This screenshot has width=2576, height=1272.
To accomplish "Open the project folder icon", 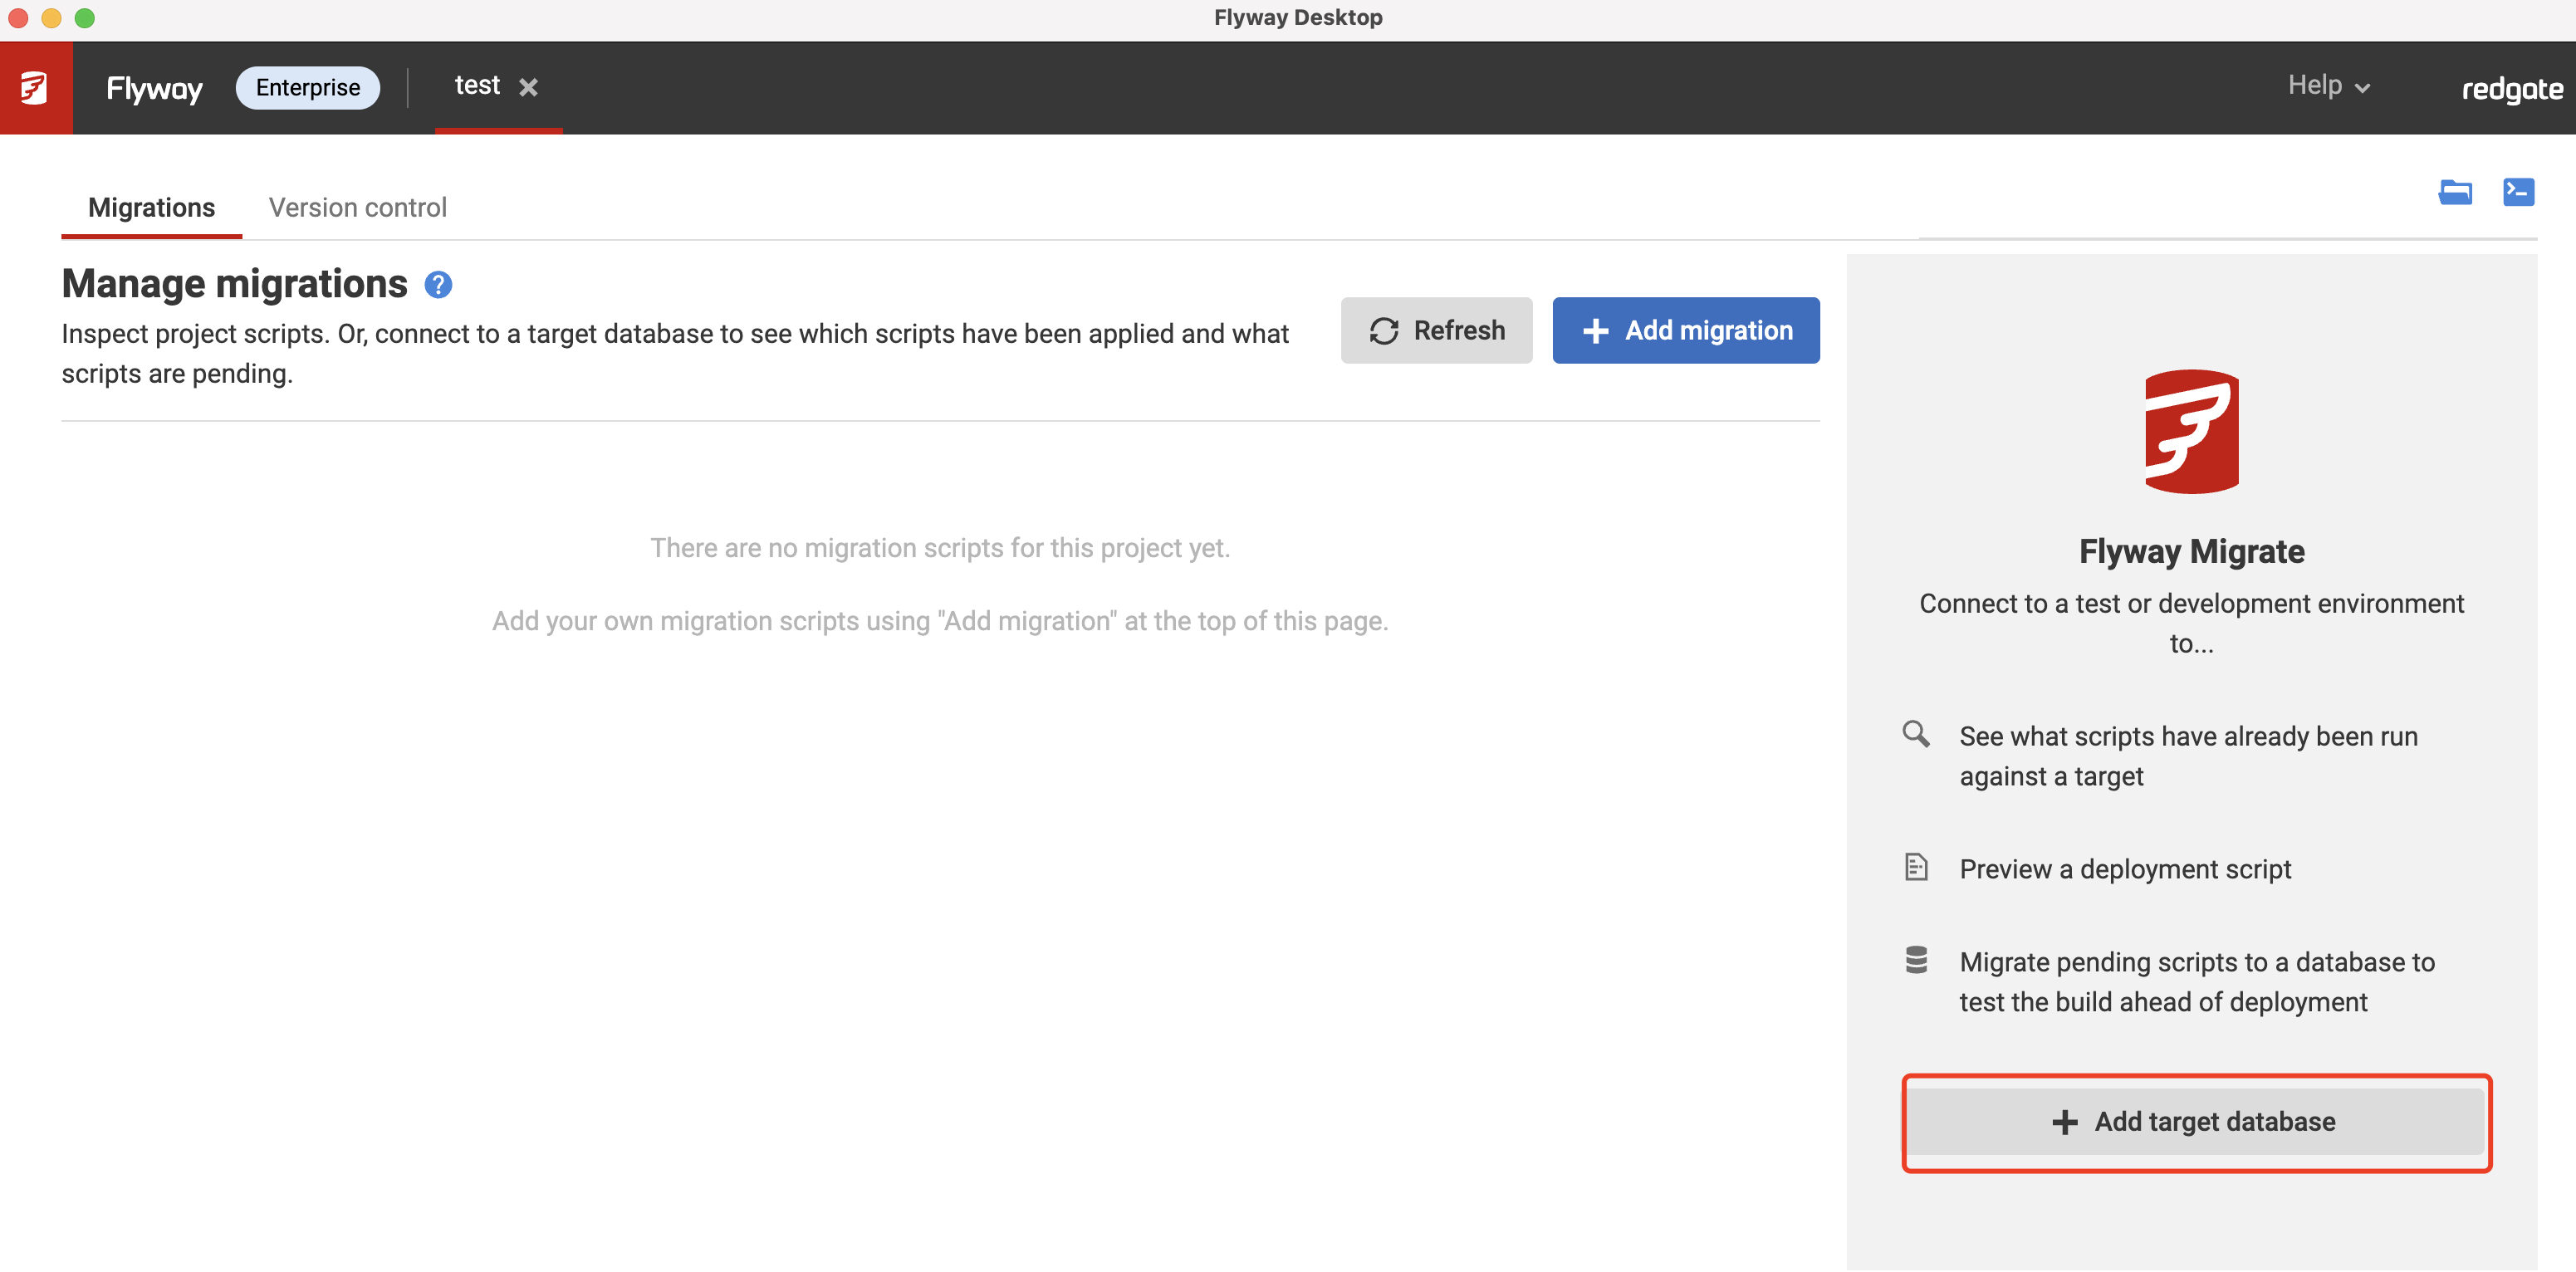I will [2454, 192].
